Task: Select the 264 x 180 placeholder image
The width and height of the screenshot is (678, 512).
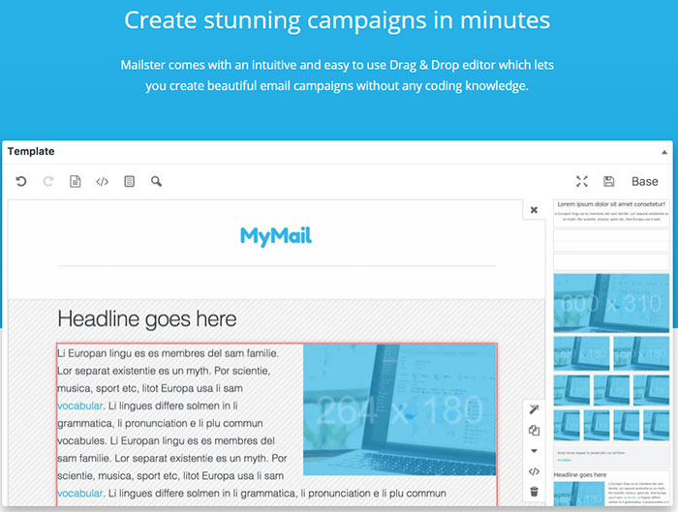Action: 399,409
